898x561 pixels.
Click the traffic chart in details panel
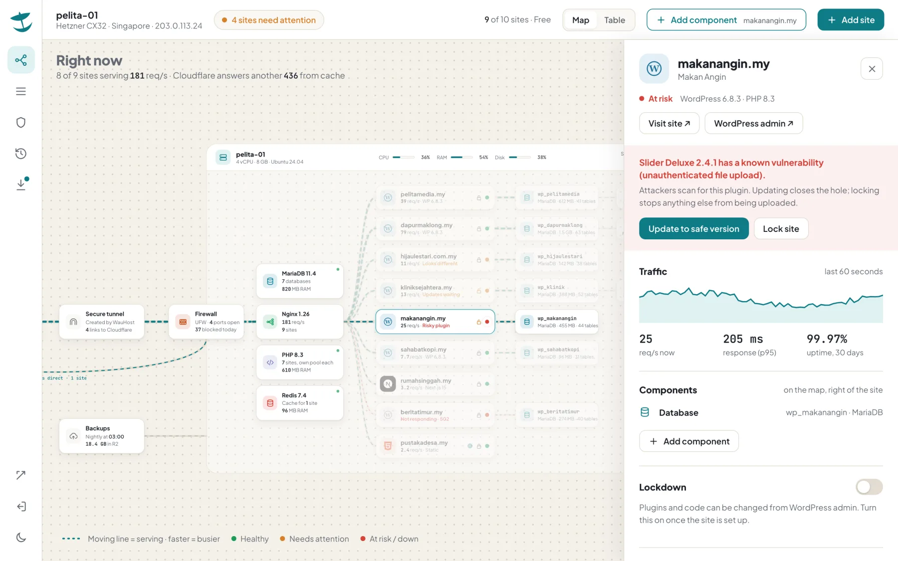click(761, 305)
